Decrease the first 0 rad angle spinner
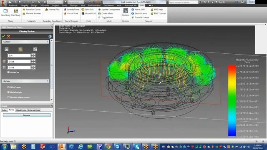Image resolution: width=267 pixels, height=150 pixels. coord(33,62)
